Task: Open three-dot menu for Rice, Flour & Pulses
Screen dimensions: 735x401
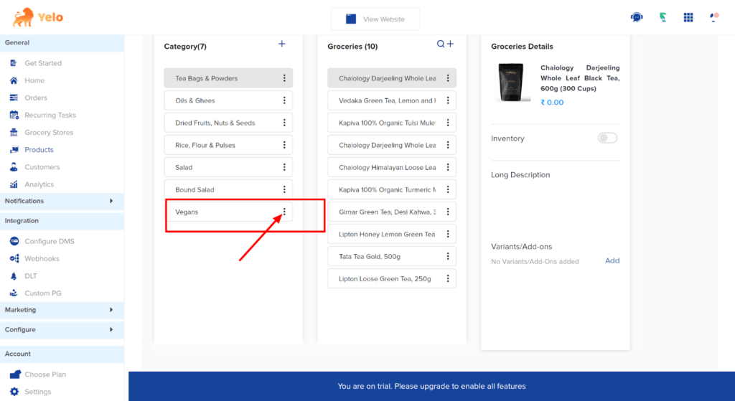Action: click(x=284, y=145)
